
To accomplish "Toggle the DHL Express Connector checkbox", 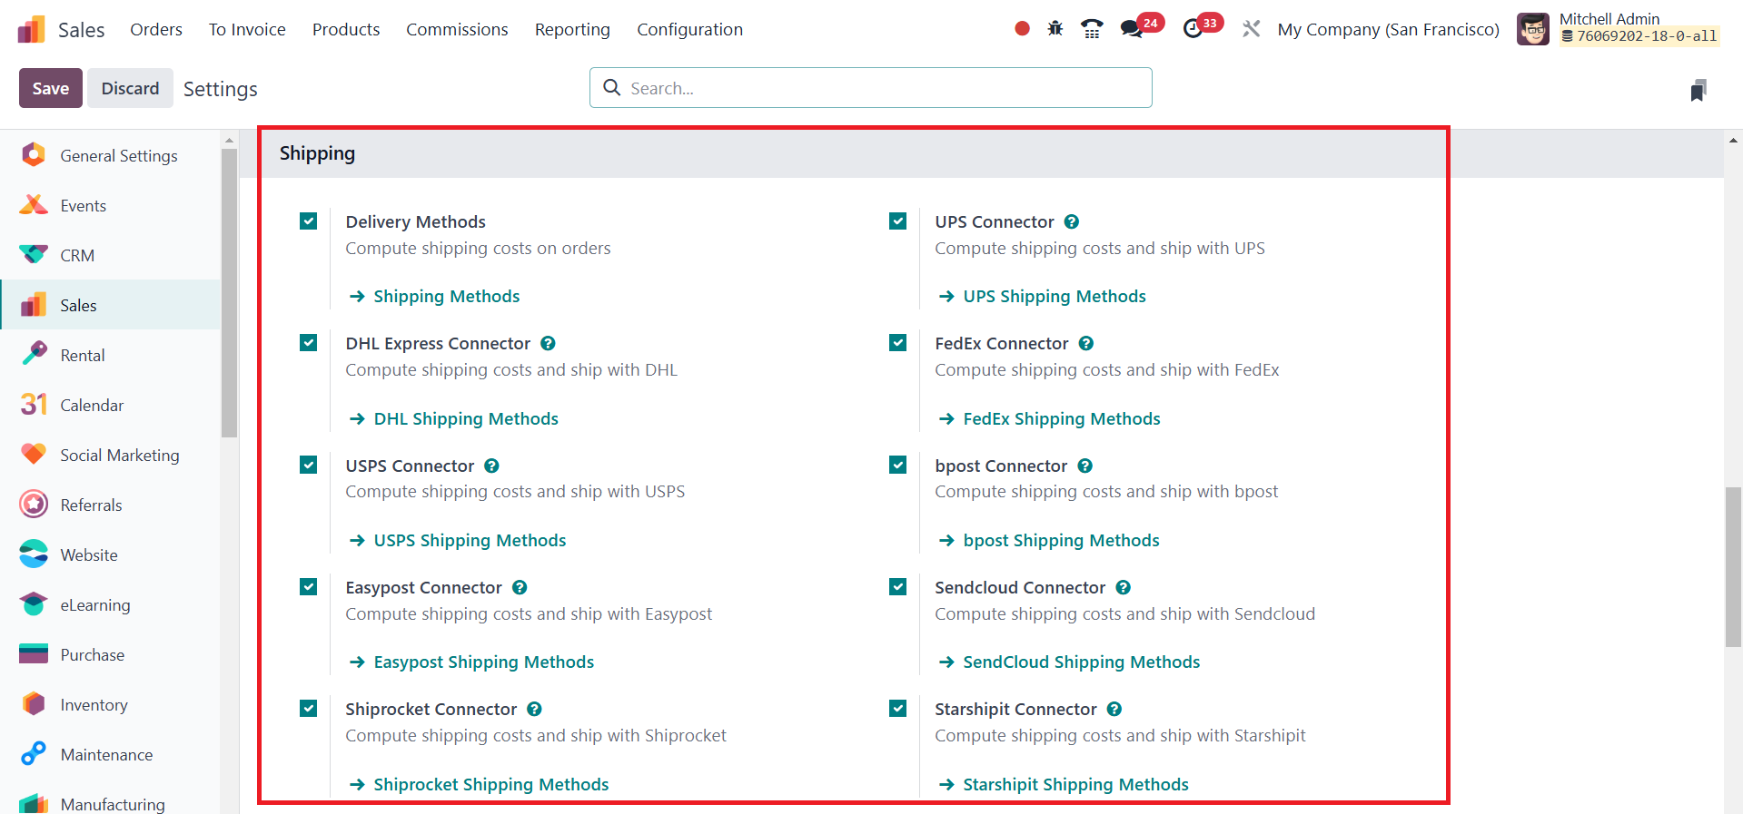I will pos(309,343).
